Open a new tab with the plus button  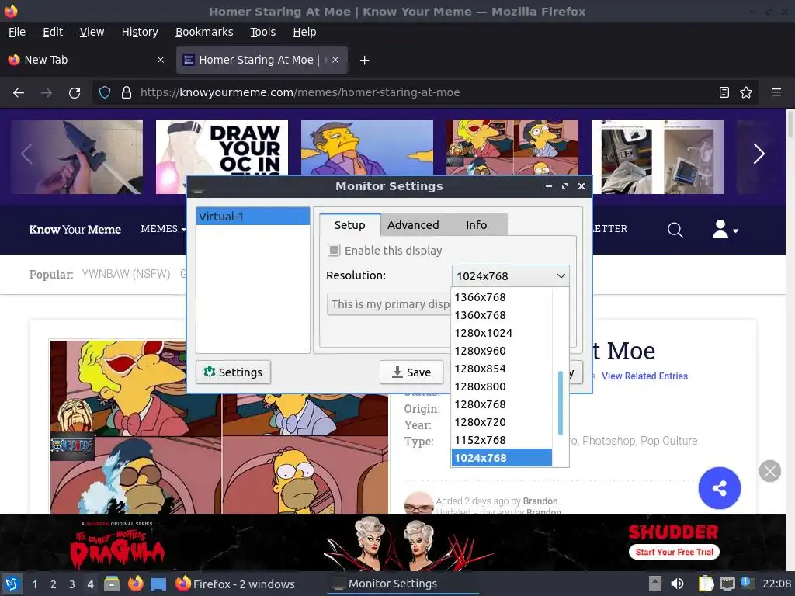(x=364, y=61)
